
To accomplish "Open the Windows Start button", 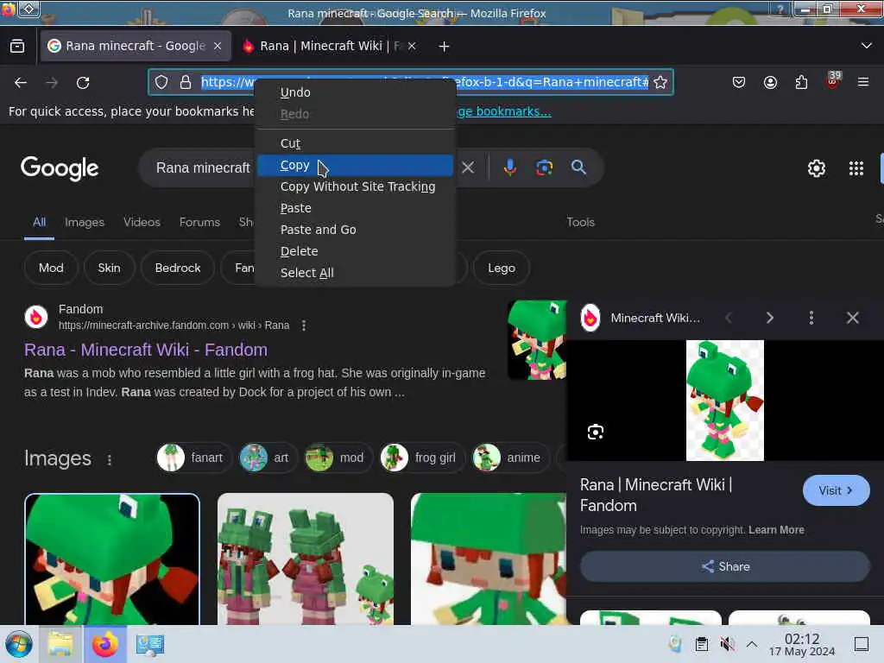I will [19, 644].
